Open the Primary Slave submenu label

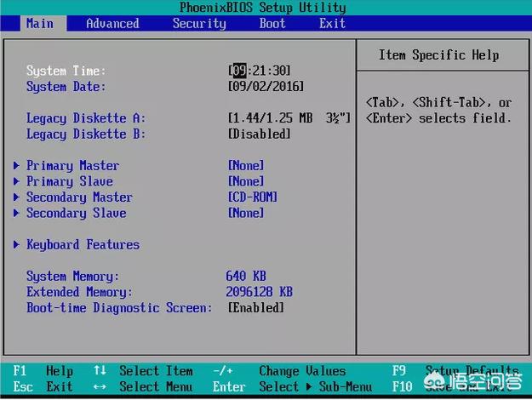pyautogui.click(x=70, y=181)
